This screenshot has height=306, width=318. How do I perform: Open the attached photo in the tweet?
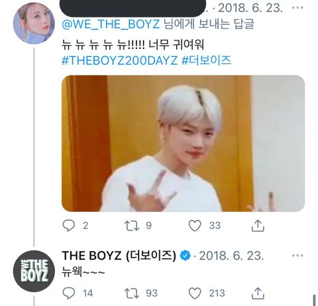pyautogui.click(x=183, y=143)
